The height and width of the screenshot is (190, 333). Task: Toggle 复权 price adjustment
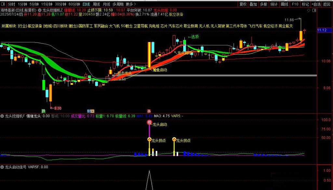point(243,4)
